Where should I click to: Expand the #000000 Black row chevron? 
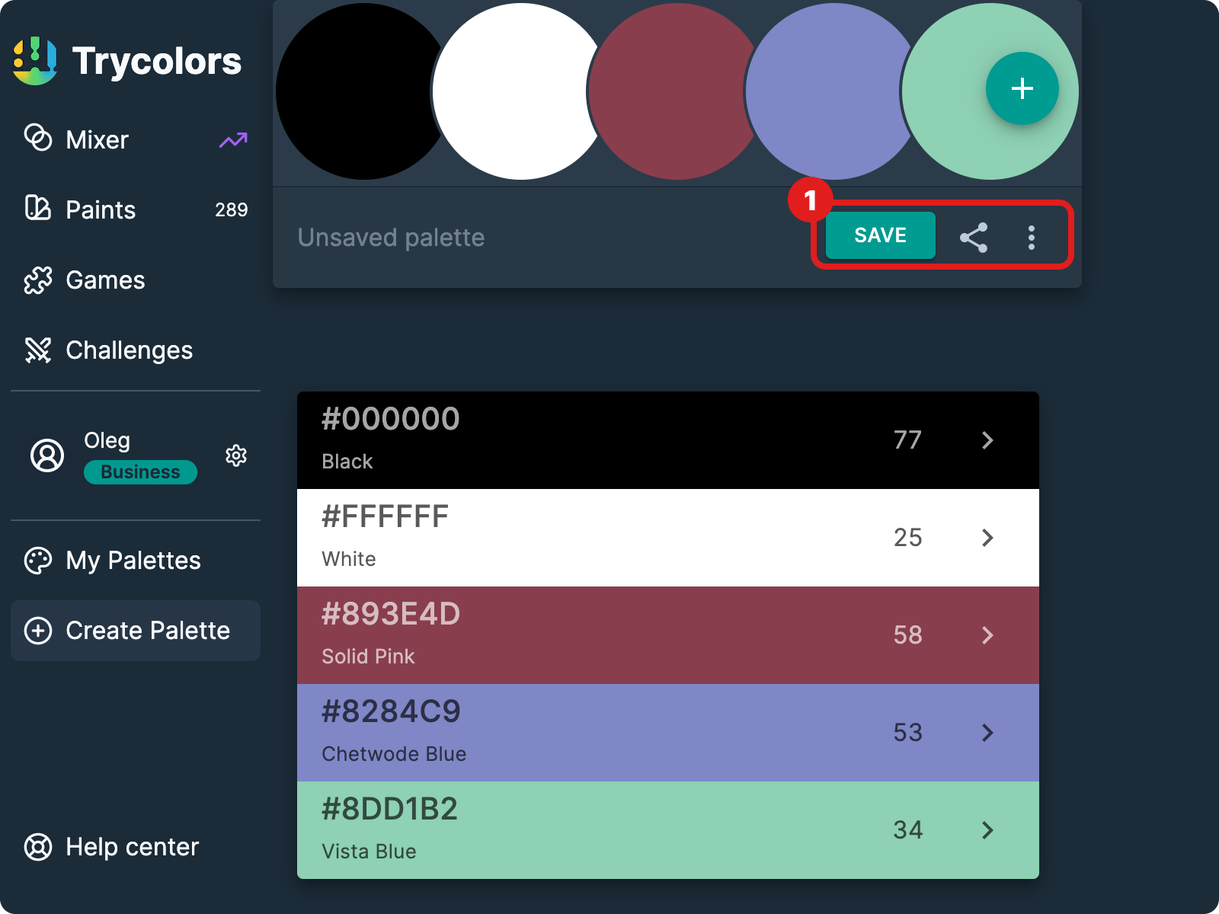(x=987, y=440)
